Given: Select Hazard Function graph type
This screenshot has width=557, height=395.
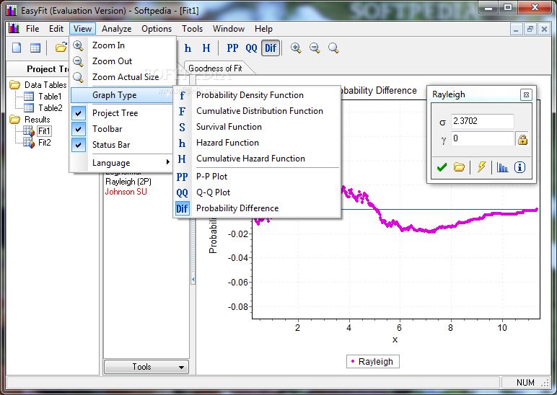Looking at the screenshot, I should tap(257, 143).
